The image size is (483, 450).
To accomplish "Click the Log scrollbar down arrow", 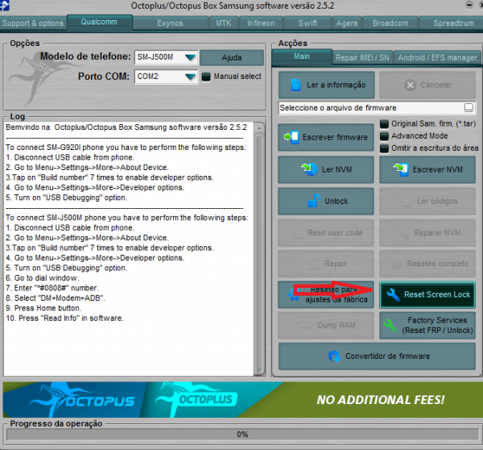I will [259, 369].
